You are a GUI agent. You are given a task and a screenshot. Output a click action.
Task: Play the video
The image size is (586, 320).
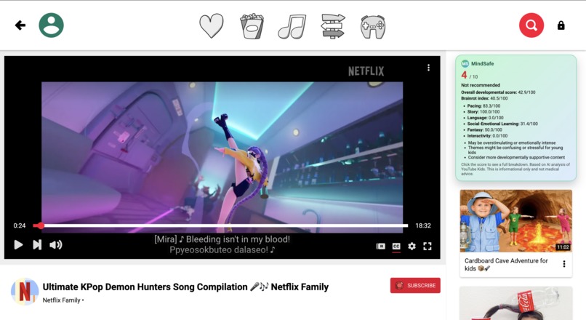click(18, 245)
